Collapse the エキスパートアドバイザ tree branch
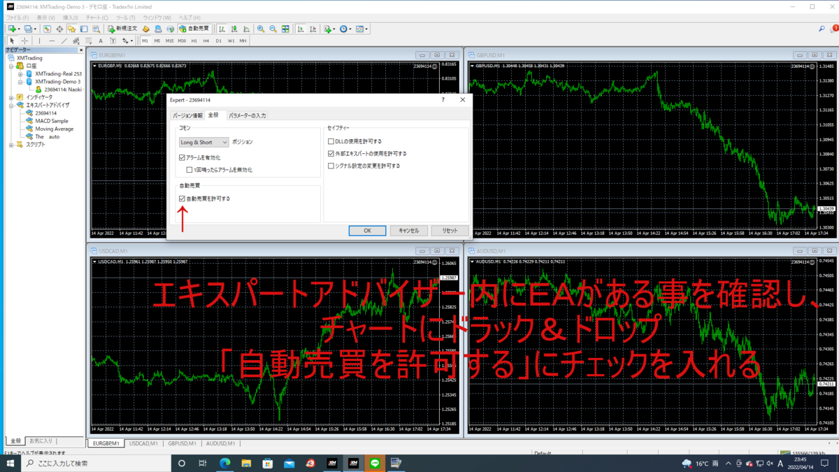839x472 pixels. [10, 106]
